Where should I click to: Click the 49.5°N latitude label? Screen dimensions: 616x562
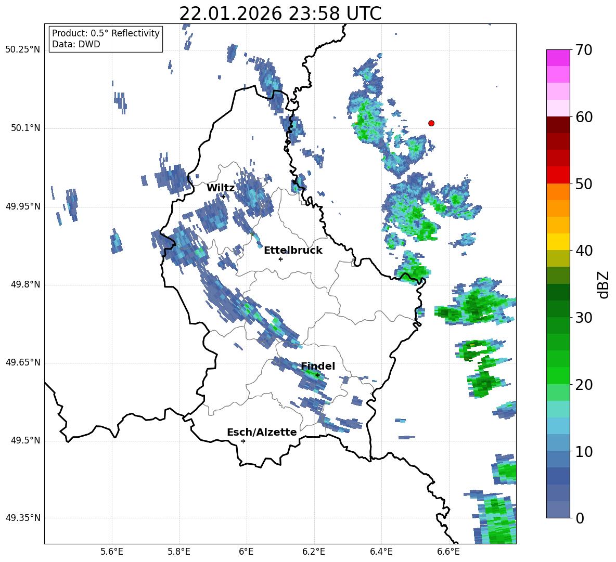point(25,440)
